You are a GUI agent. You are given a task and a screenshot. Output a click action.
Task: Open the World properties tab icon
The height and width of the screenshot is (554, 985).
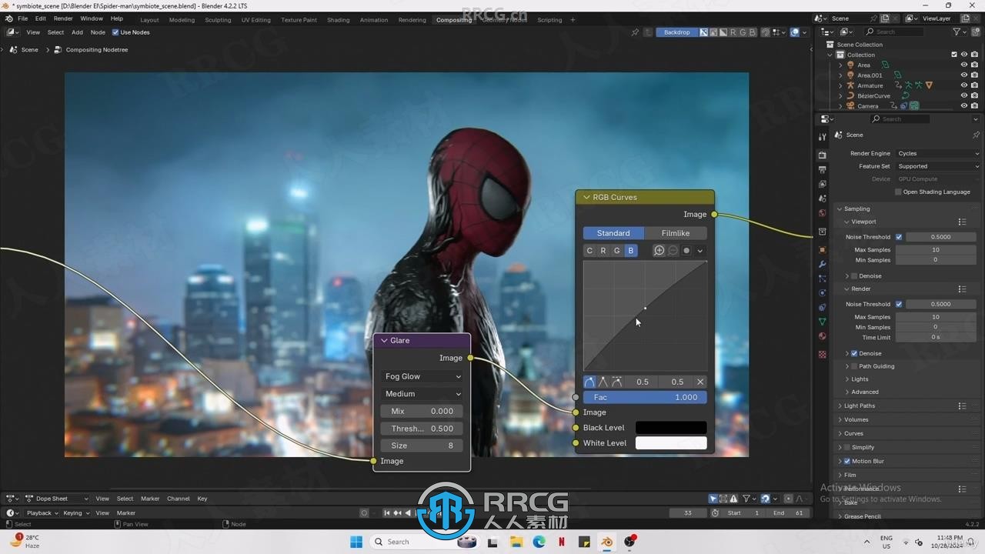(x=822, y=213)
